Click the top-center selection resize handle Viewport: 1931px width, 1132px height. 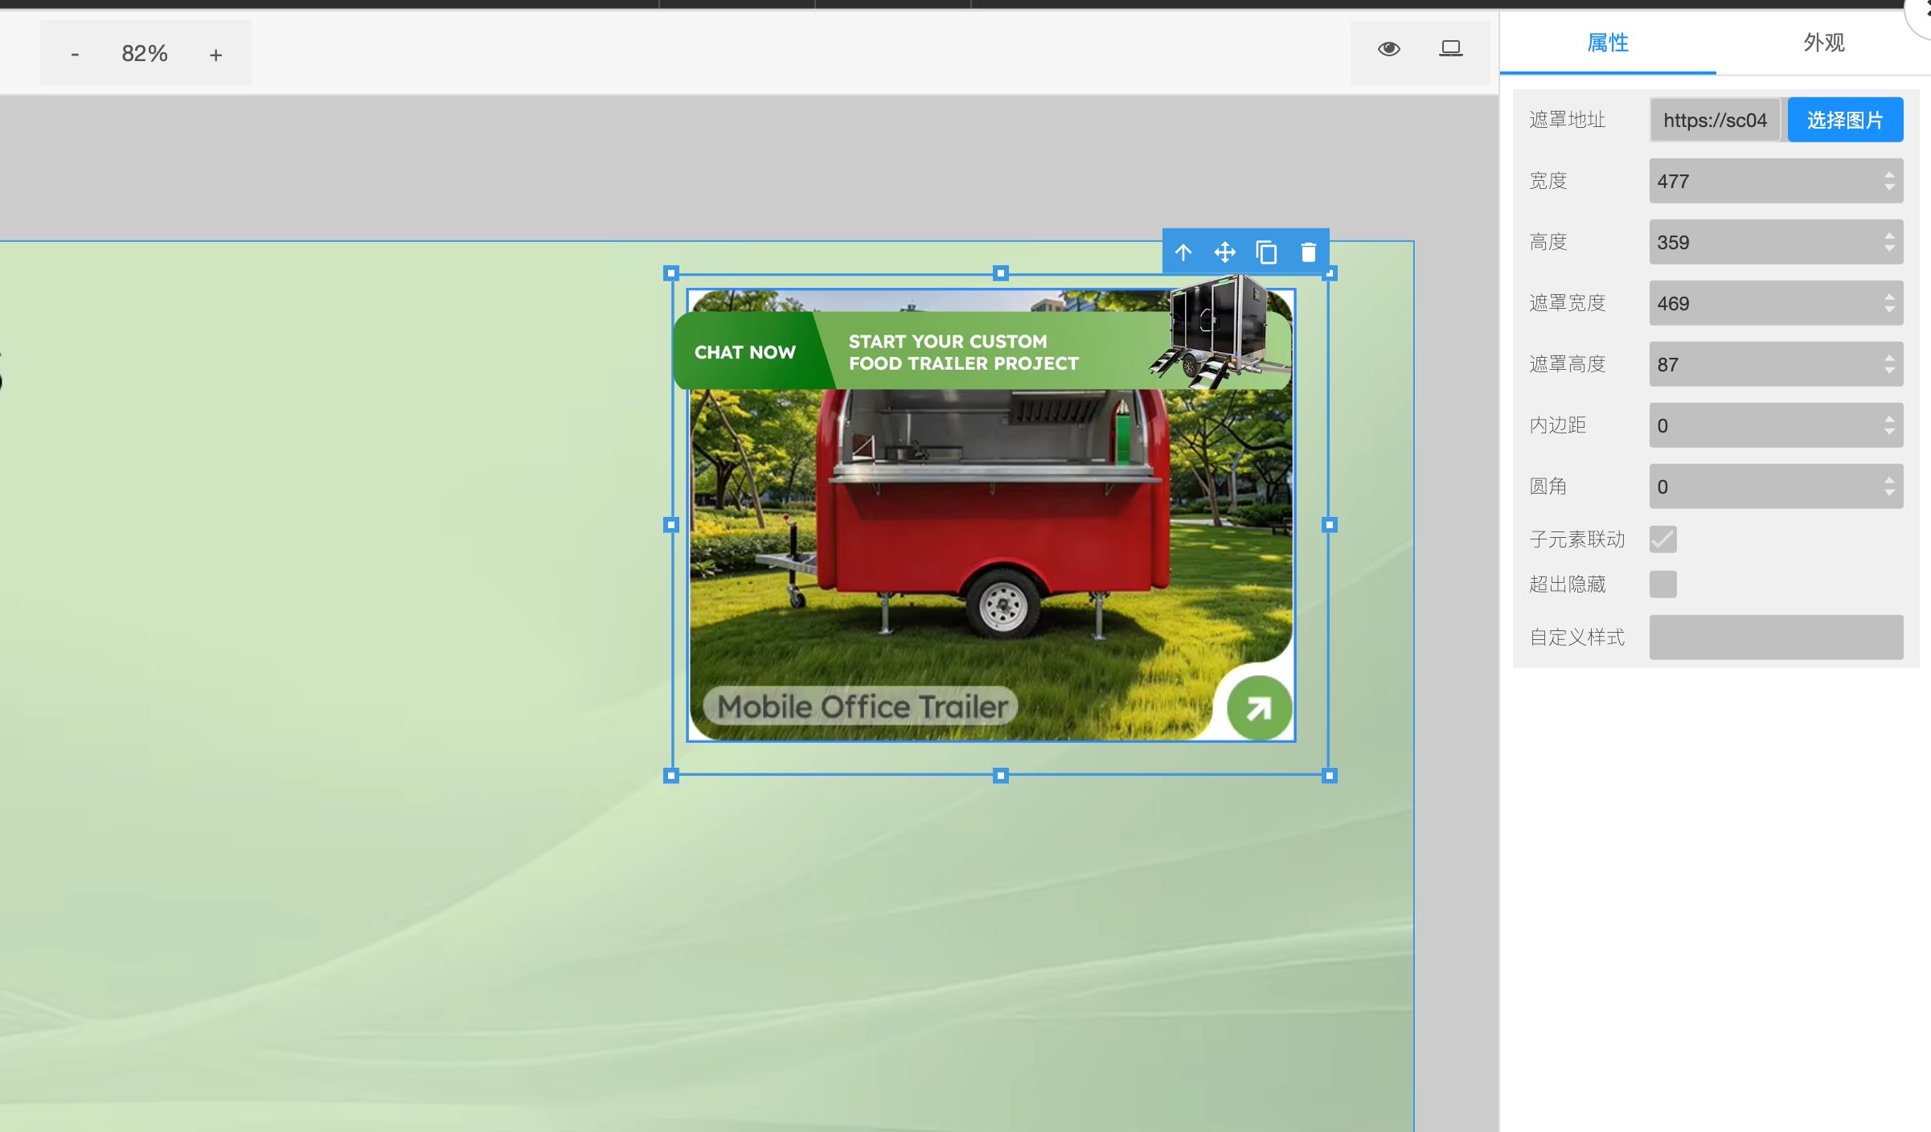point(1000,273)
